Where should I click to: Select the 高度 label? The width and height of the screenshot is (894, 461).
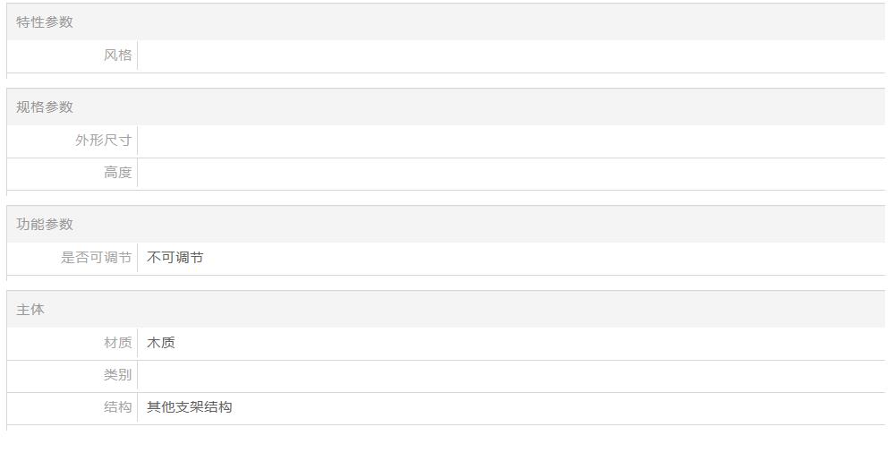117,173
